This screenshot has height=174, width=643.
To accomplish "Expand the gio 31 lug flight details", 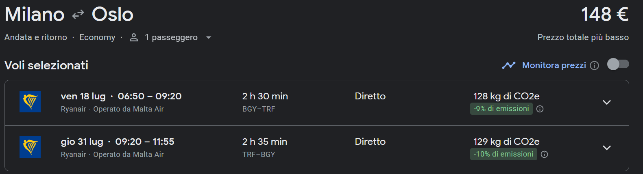I will (606, 148).
